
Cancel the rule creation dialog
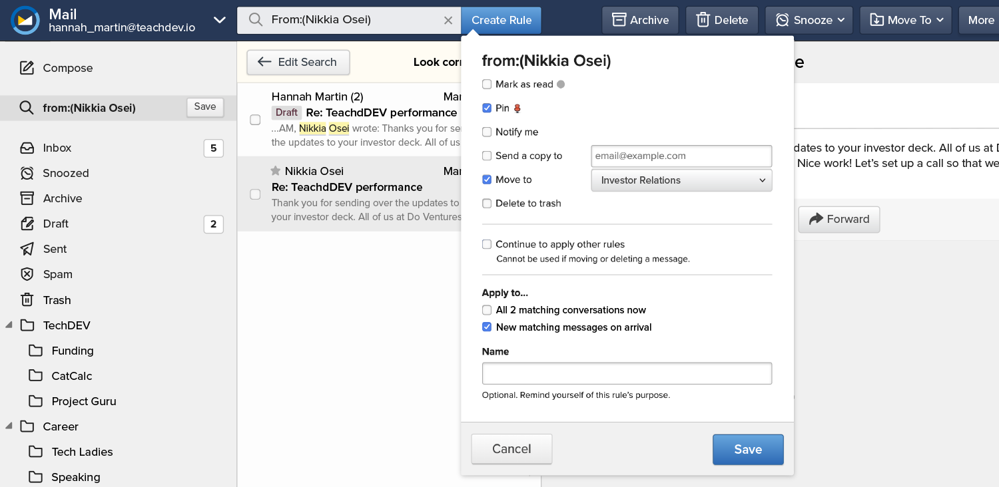coord(511,449)
